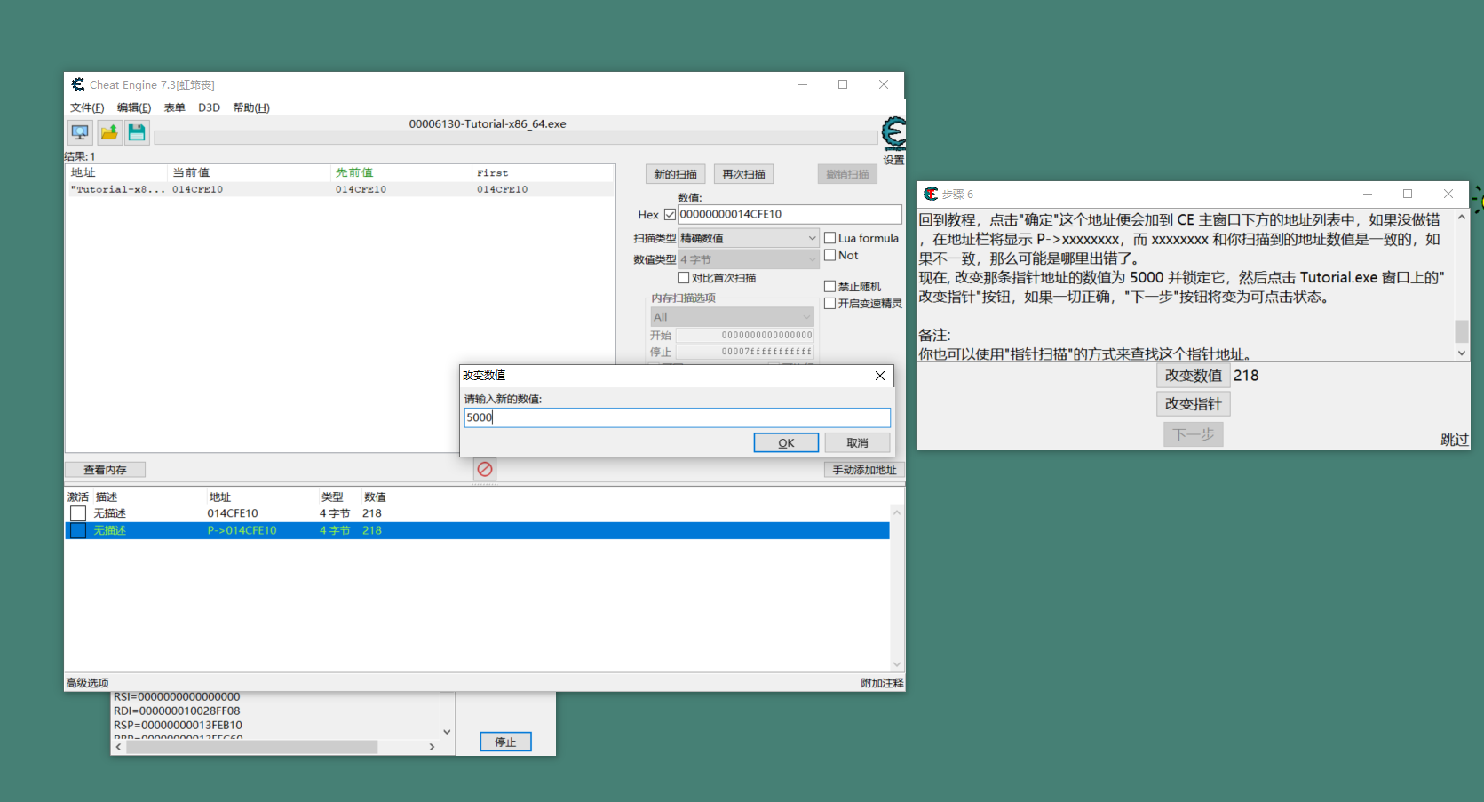Screen dimensions: 1484x802
Task: Click the red cancel-scan circle icon
Action: pyautogui.click(x=484, y=469)
